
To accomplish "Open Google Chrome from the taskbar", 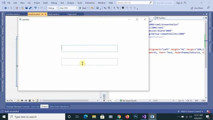I will (x=119, y=117).
